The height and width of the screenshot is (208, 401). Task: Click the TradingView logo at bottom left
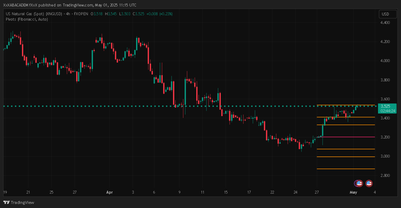[19, 202]
